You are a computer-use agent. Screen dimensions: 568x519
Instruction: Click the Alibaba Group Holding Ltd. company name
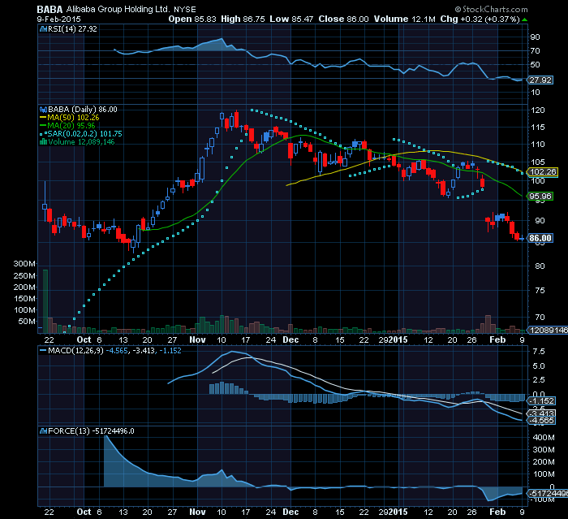click(118, 10)
